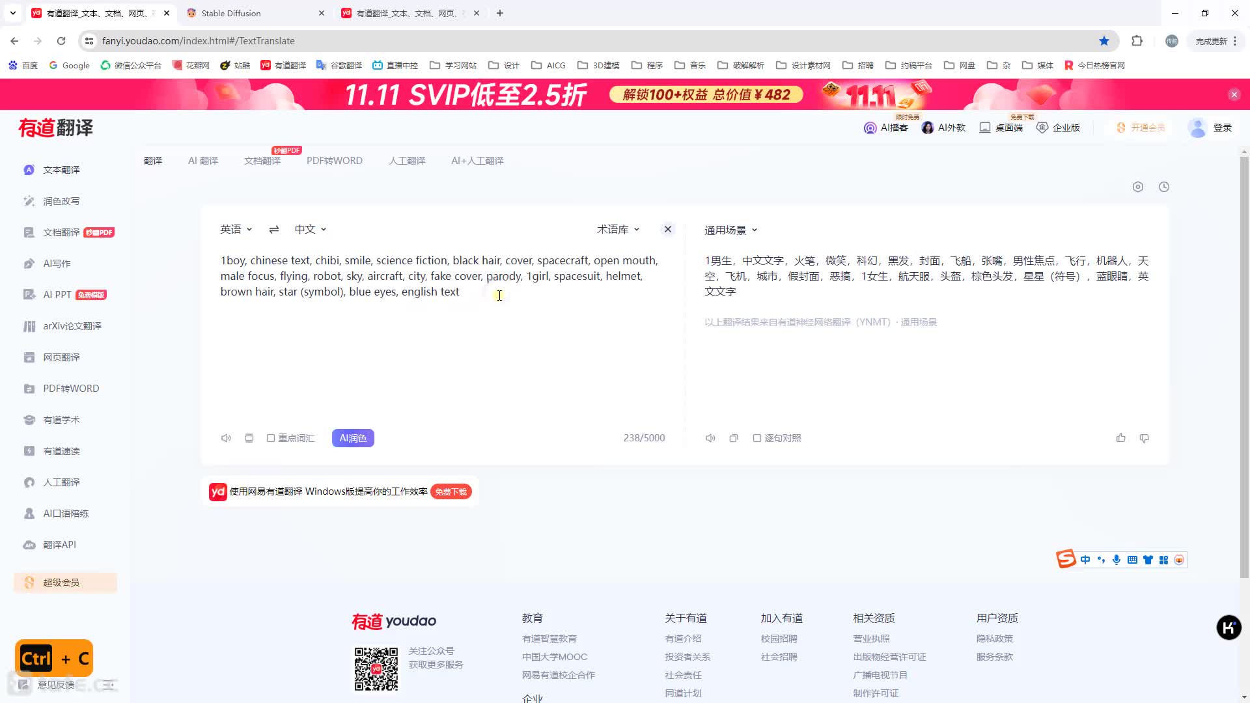Give thumbs down to translation
Image resolution: width=1250 pixels, height=703 pixels.
coord(1144,438)
